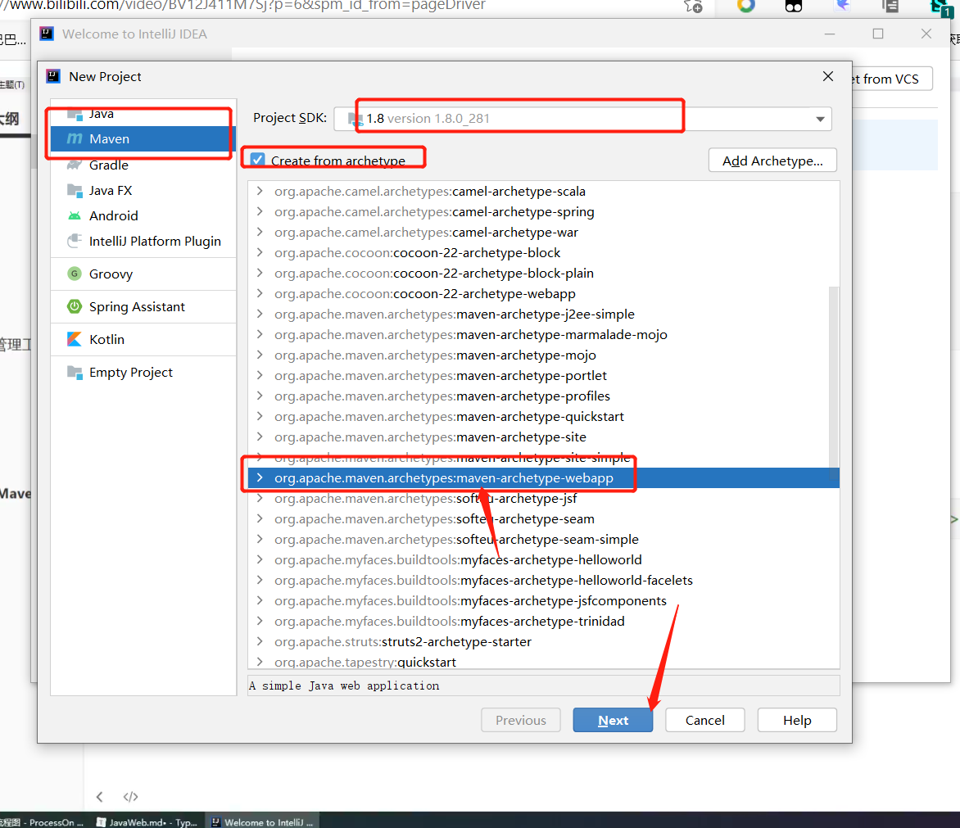Click the back chevron icon at bottom of page
Screen dimensions: 960x828
99,796
